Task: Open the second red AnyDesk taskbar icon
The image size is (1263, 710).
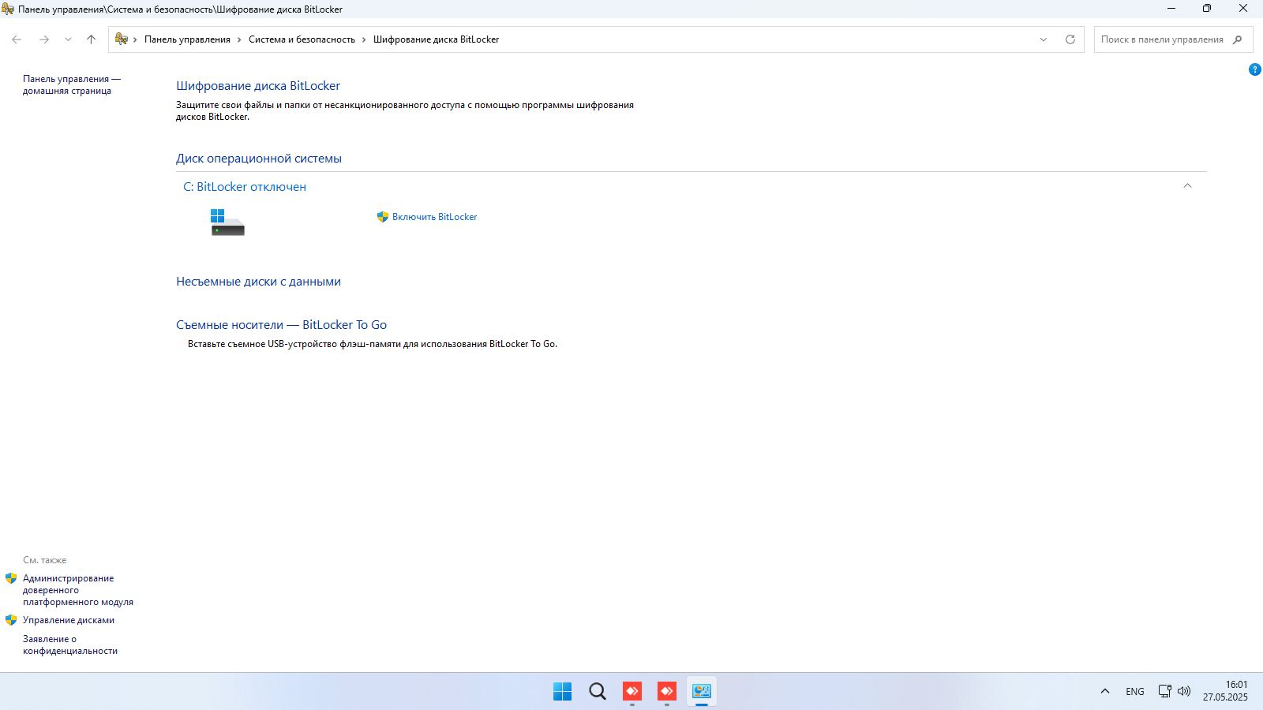Action: pyautogui.click(x=667, y=692)
